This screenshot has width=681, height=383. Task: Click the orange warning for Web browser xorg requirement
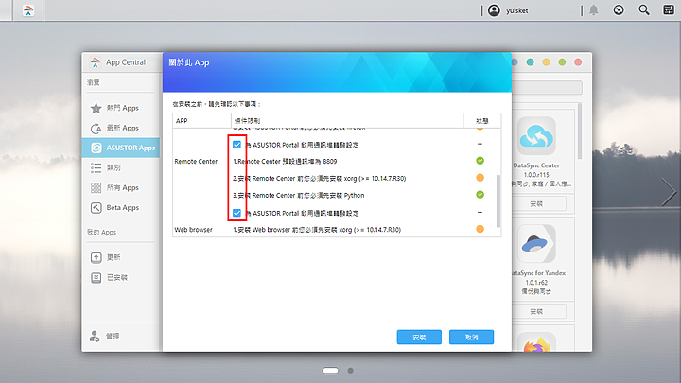[x=480, y=229]
